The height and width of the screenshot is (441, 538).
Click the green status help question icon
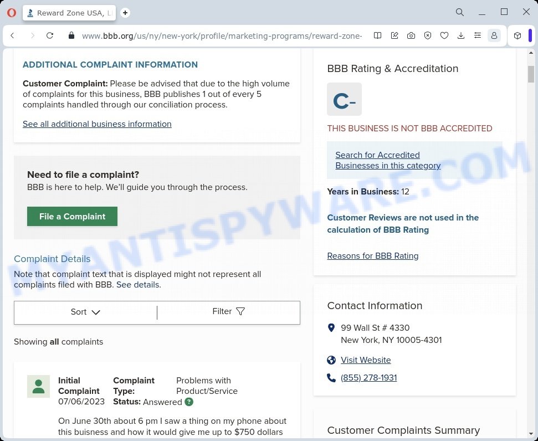pos(189,402)
